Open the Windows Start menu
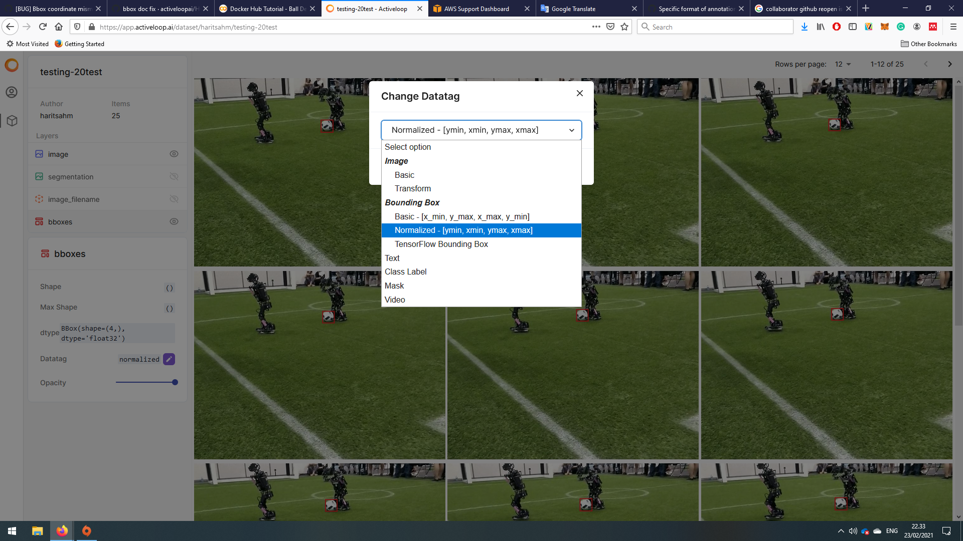This screenshot has height=541, width=963. click(12, 531)
